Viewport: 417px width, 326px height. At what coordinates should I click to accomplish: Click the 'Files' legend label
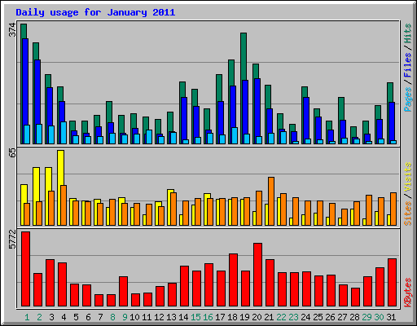[408, 65]
